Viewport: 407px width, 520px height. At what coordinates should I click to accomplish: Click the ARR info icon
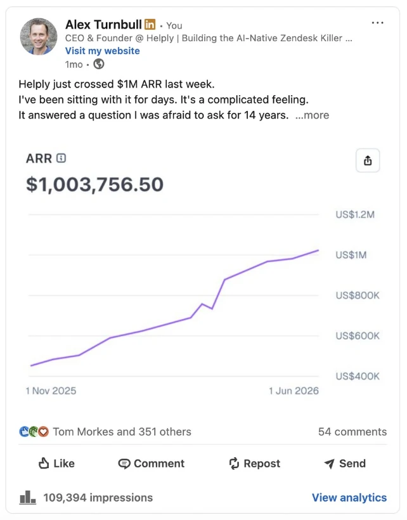pos(61,158)
